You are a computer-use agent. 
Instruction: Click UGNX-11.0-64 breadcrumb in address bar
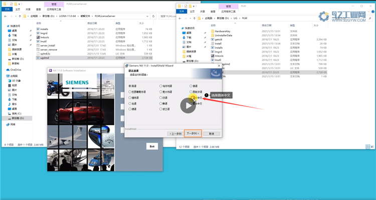tap(67, 16)
